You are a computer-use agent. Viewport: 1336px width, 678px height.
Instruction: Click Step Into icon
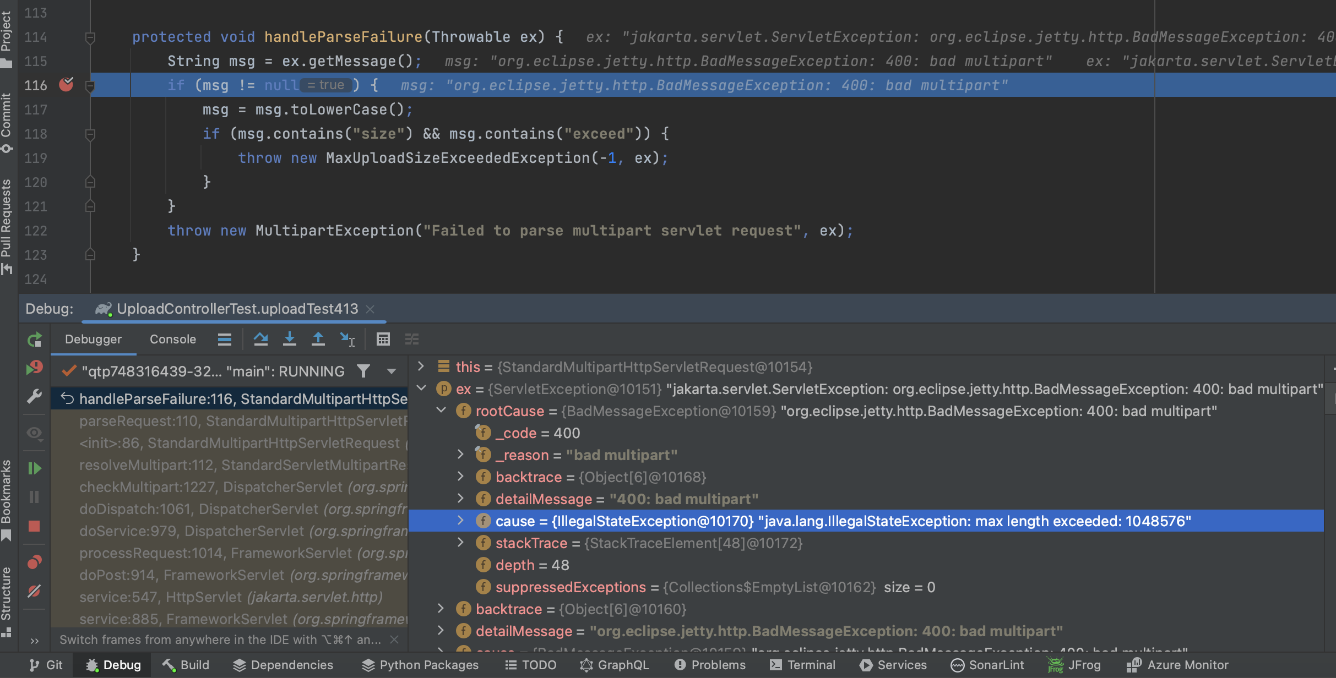tap(289, 339)
